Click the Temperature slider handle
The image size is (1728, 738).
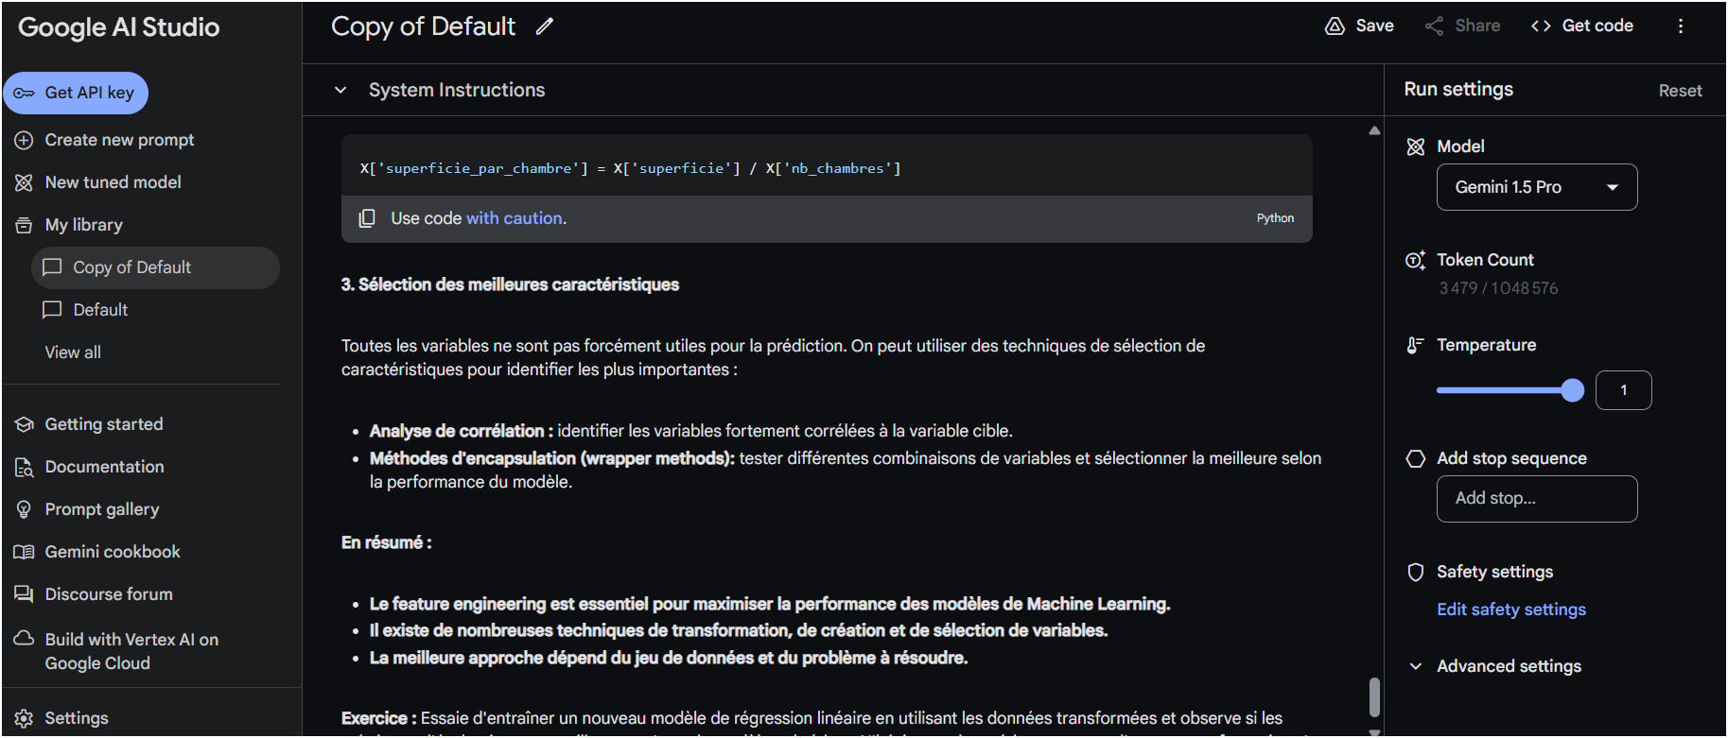click(x=1572, y=390)
